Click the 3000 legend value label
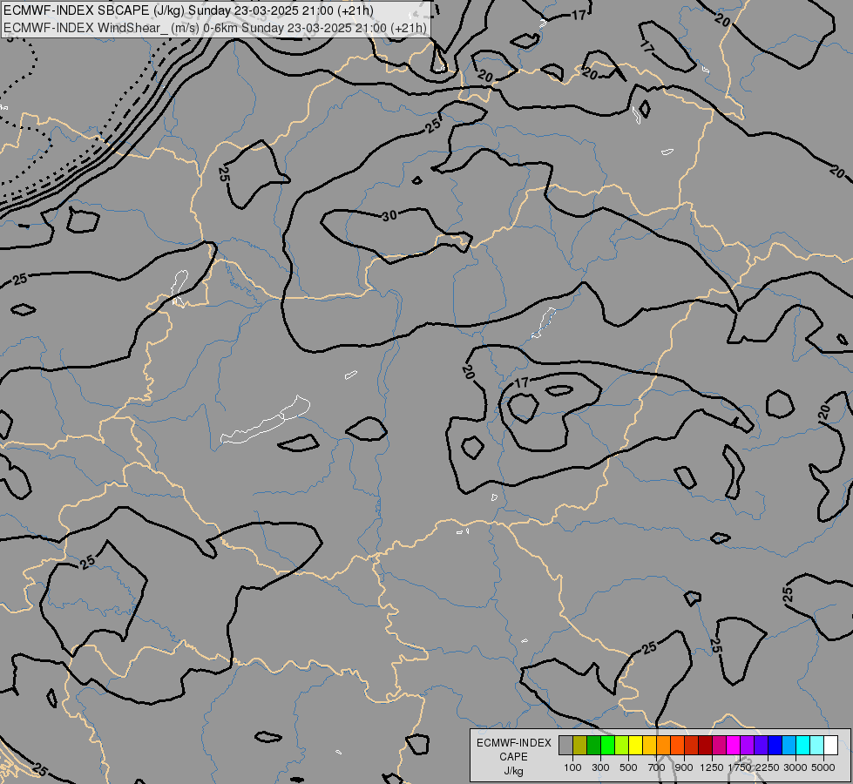This screenshot has height=784, width=853. click(x=795, y=767)
